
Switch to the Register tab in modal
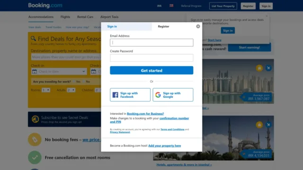(163, 26)
